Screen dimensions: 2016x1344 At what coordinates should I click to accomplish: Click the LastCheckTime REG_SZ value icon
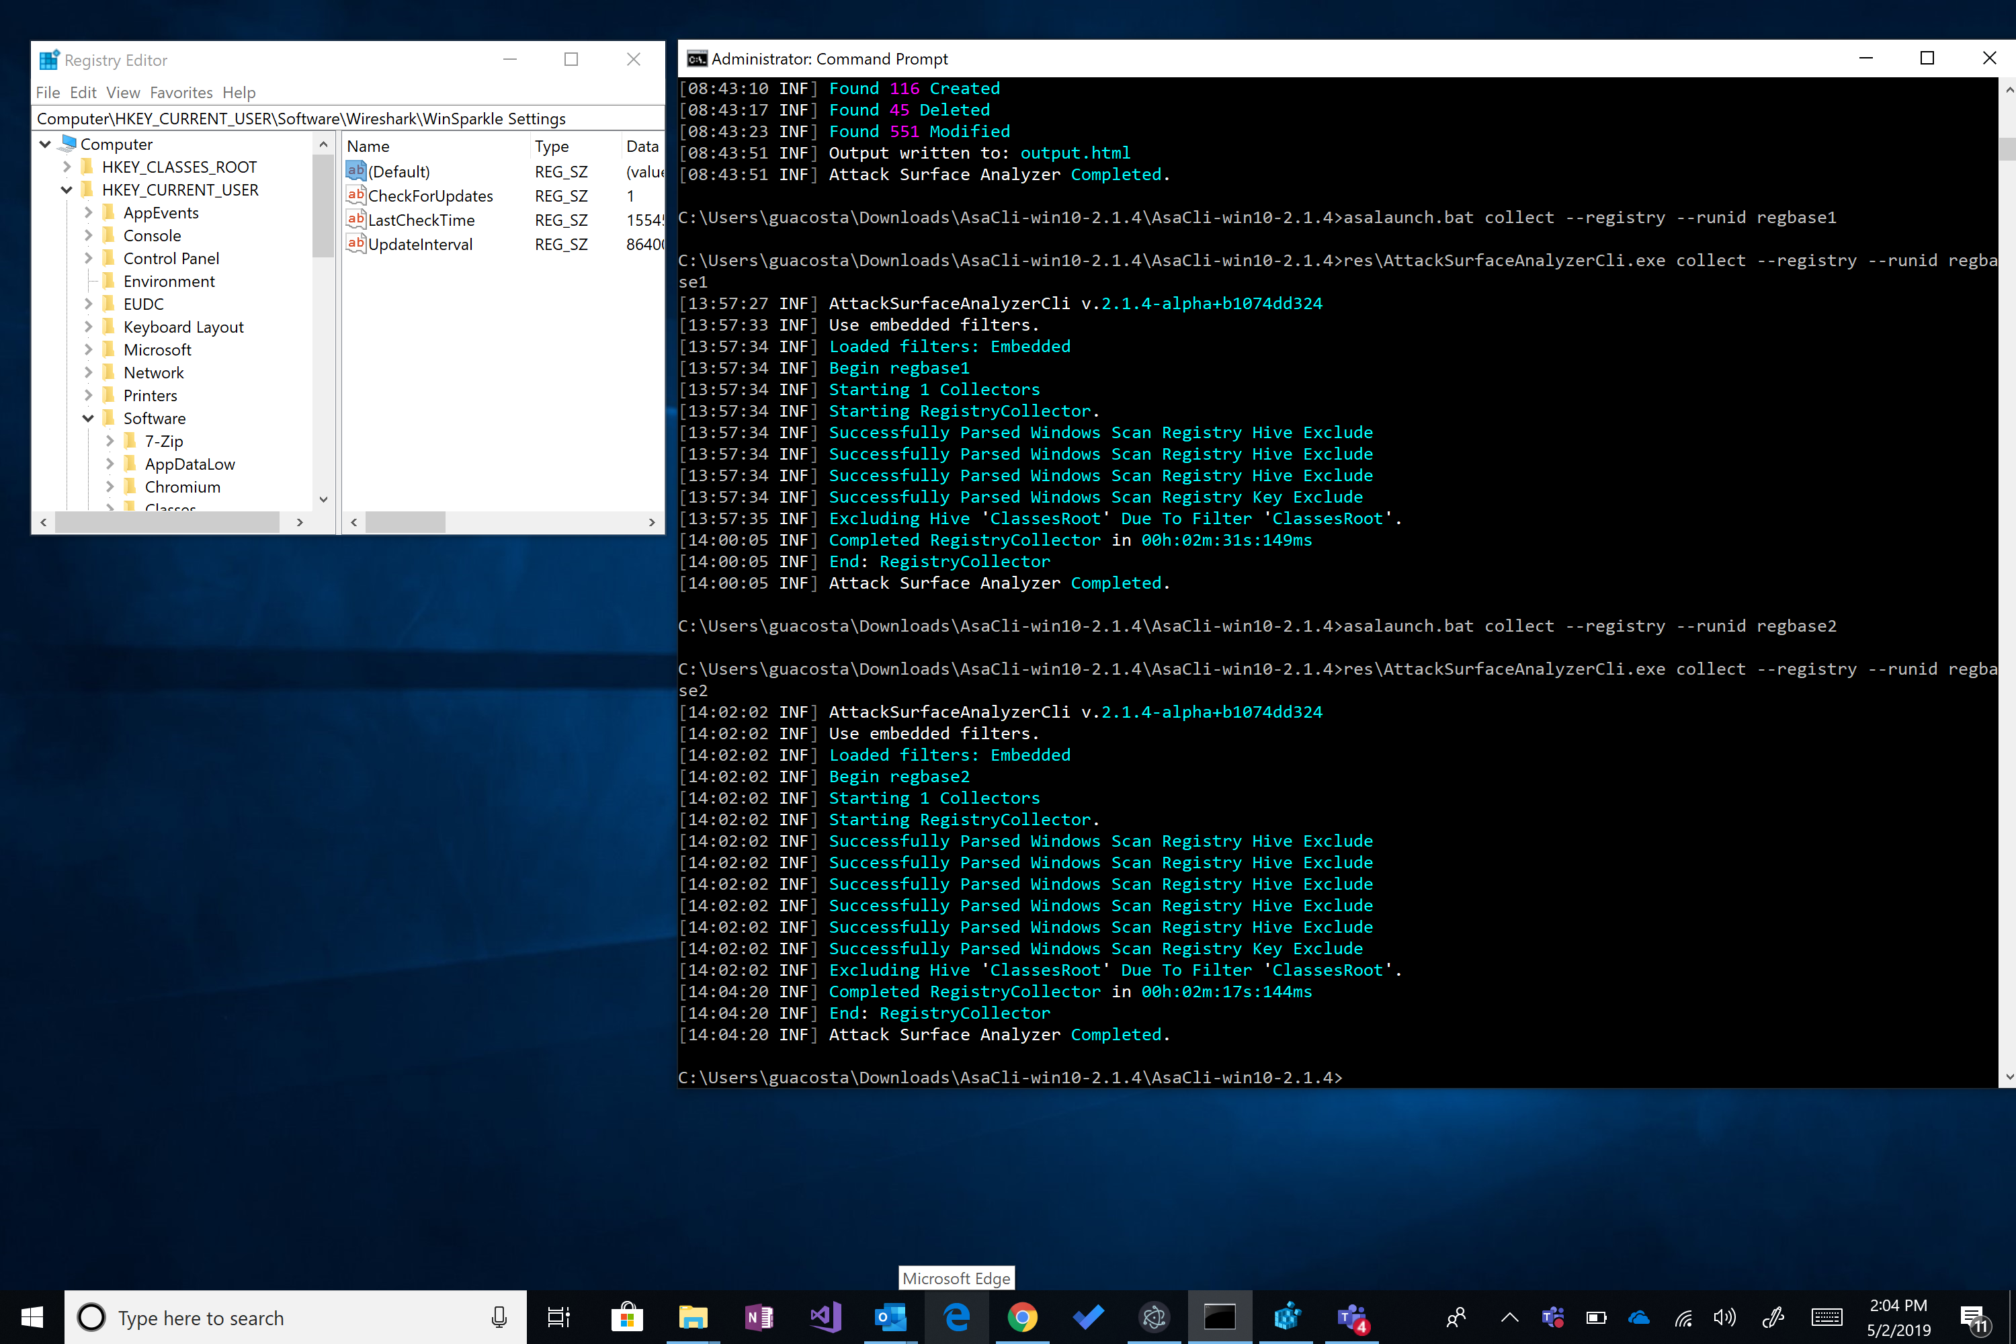[355, 220]
